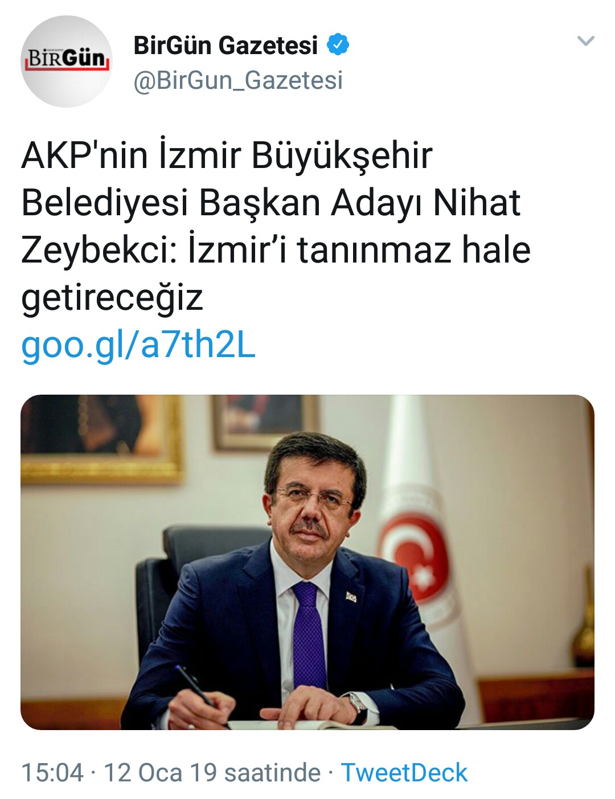The height and width of the screenshot is (799, 615).
Task: Open the @BirGun_Gazetesi handle
Action: point(238,80)
